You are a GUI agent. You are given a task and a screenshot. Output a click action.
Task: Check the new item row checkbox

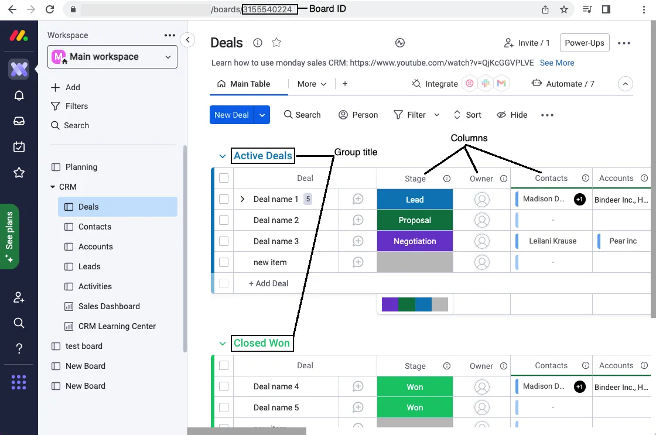point(224,262)
